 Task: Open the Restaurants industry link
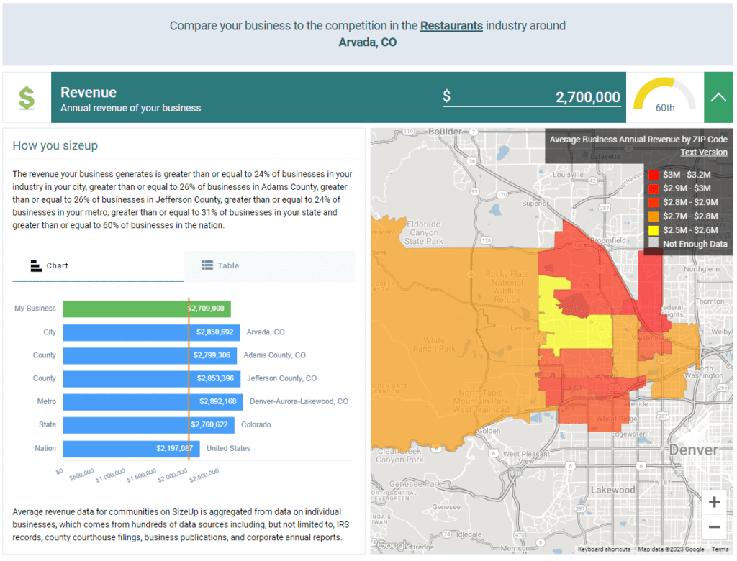pos(451,26)
